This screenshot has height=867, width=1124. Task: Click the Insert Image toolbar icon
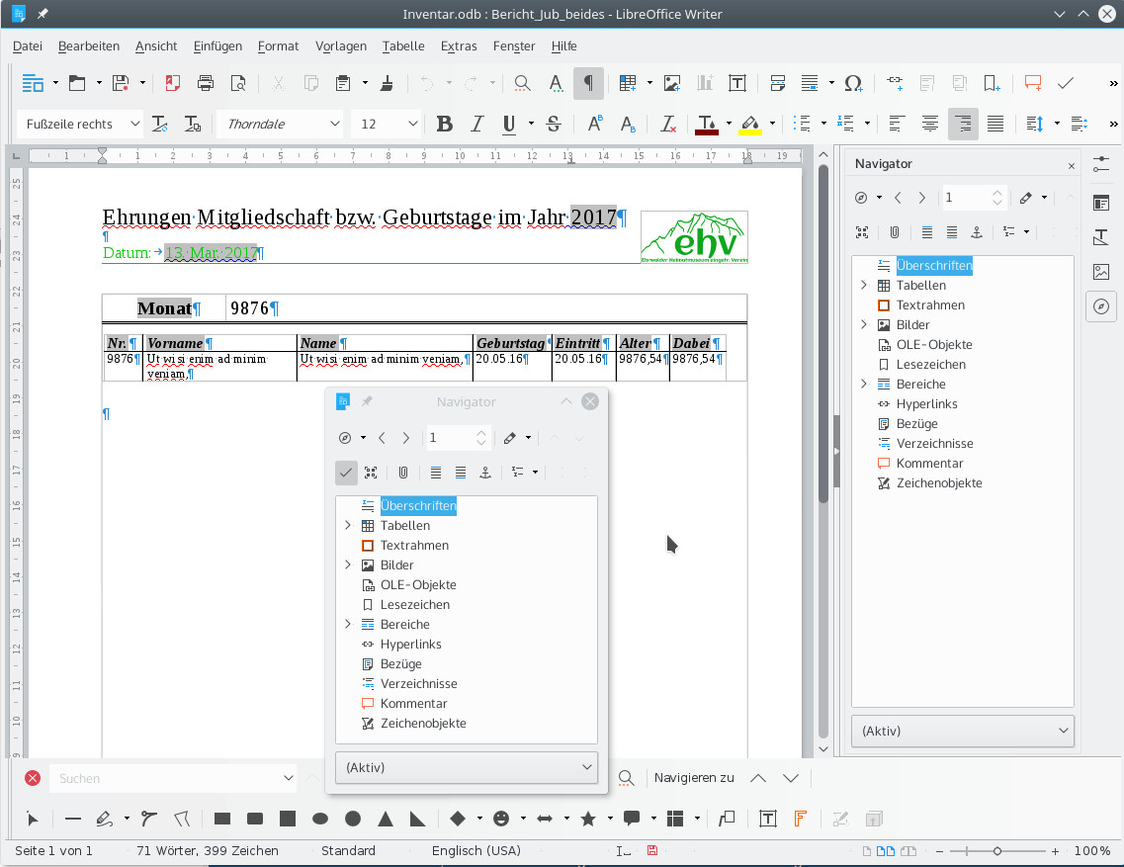tap(672, 83)
